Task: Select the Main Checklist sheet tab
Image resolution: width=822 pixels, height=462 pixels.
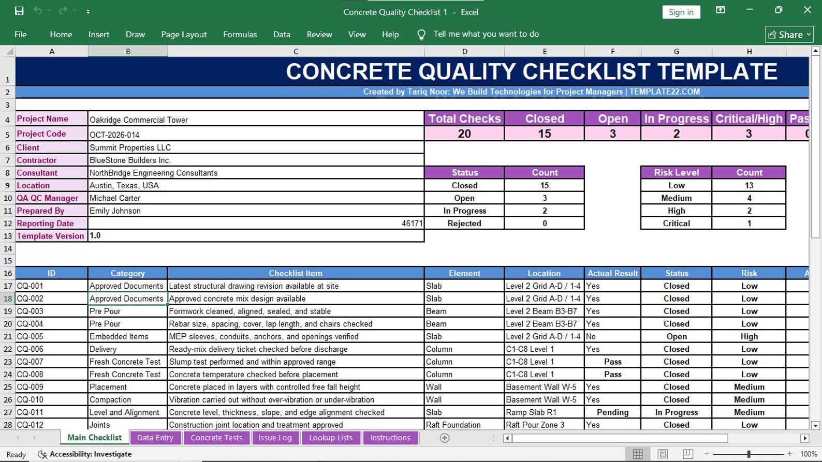Action: [94, 438]
